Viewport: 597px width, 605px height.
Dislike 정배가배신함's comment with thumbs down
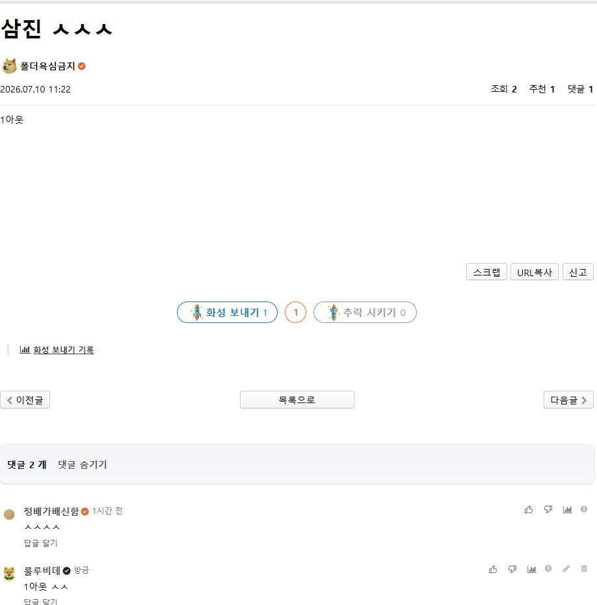pyautogui.click(x=548, y=510)
